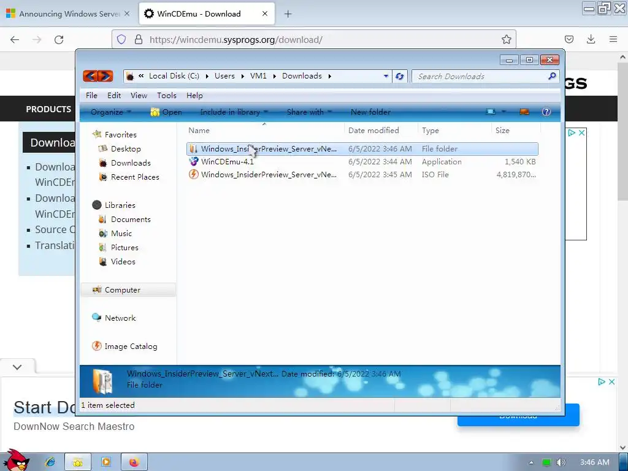The width and height of the screenshot is (628, 471).
Task: Select Libraries in navigation pane
Action: (120, 205)
